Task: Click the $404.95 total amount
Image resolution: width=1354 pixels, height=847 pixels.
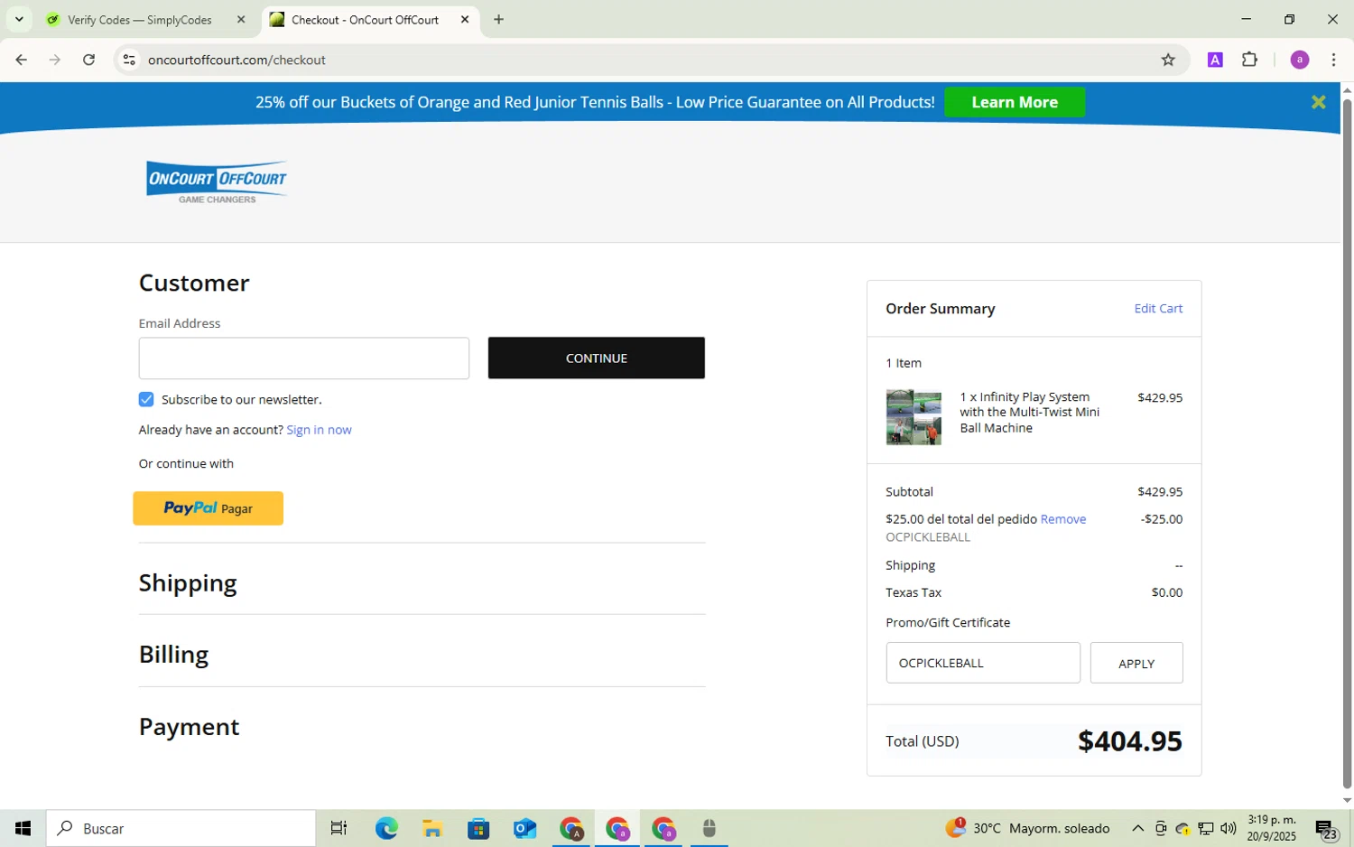Action: click(1129, 741)
